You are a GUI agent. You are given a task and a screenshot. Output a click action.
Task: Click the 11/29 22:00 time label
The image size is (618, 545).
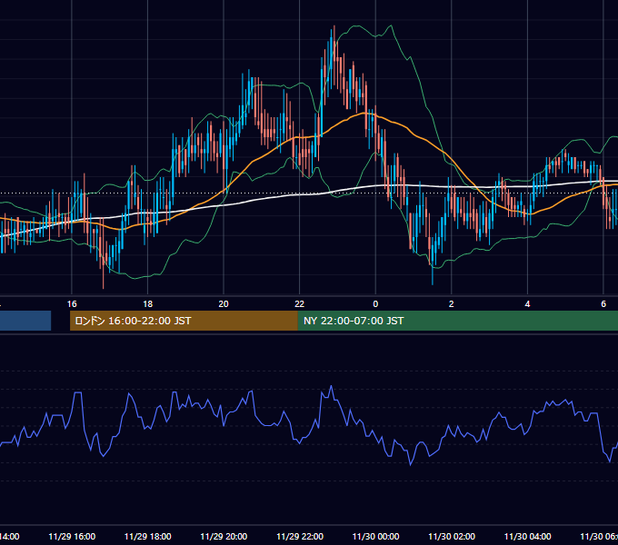[x=300, y=536]
